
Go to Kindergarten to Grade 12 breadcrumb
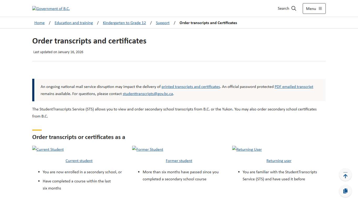(x=124, y=23)
